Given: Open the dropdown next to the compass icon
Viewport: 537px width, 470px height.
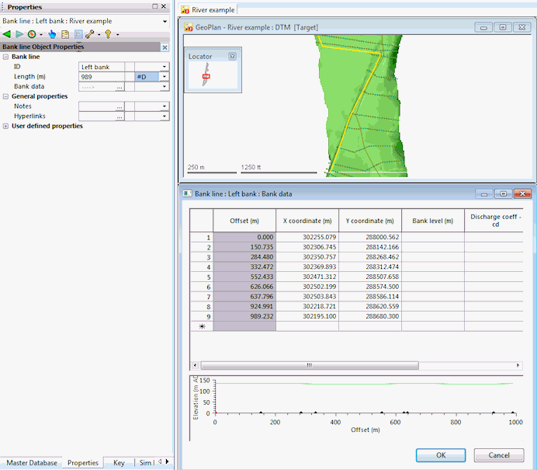Looking at the screenshot, I should click(41, 35).
